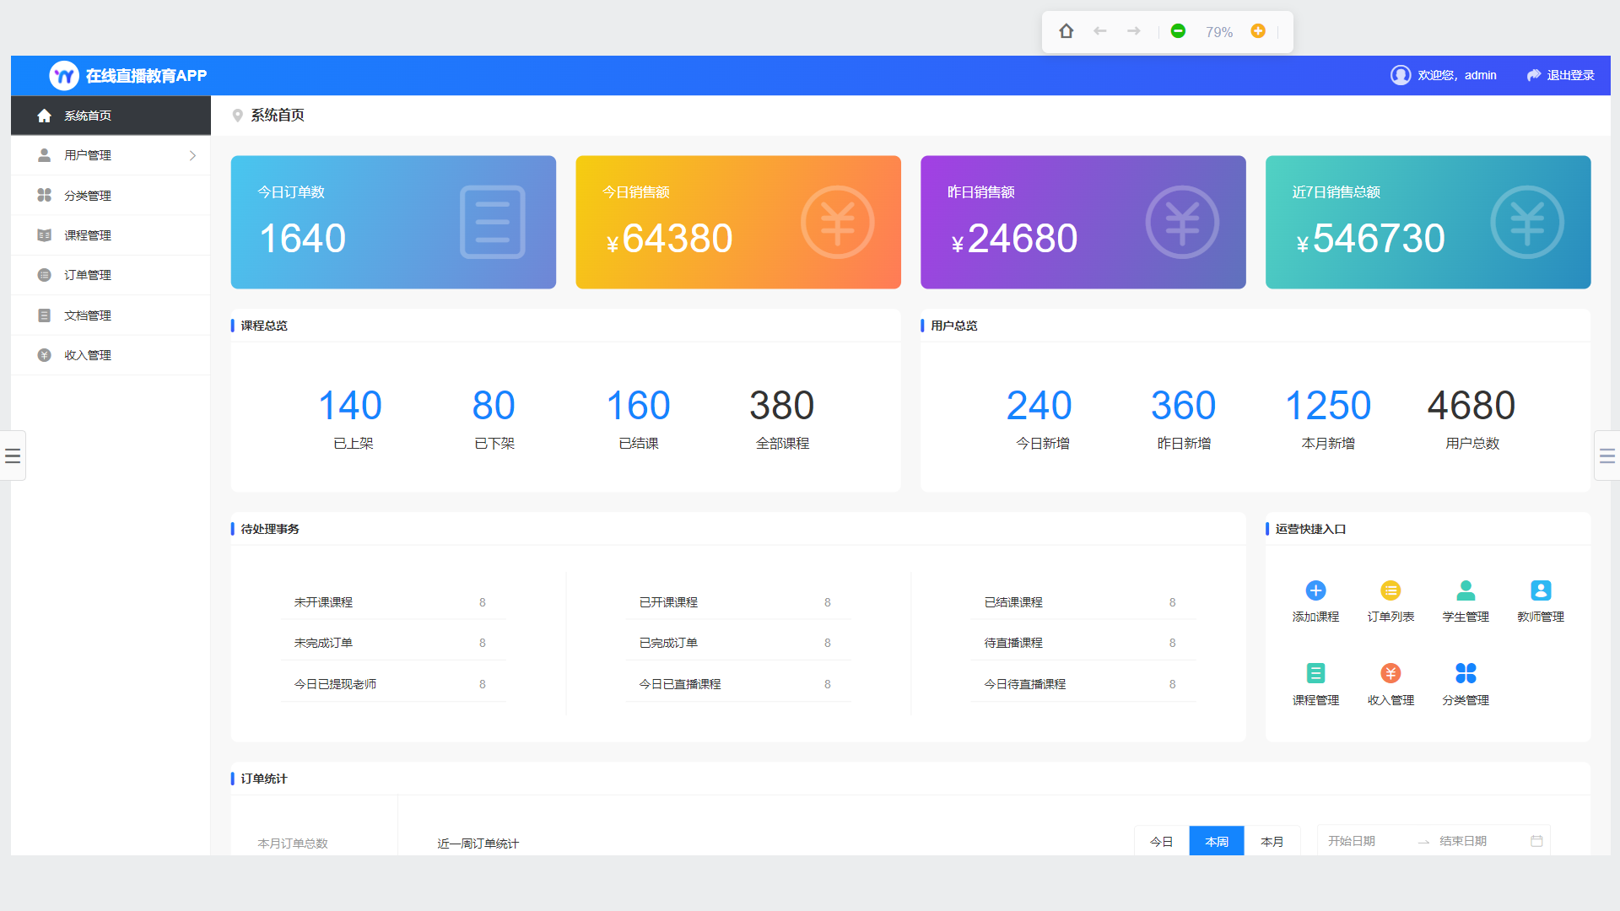Click the green 课程管理 shortcut icon

[1315, 673]
